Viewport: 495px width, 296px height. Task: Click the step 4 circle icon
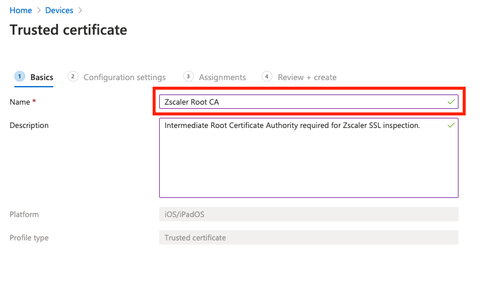[x=267, y=77]
